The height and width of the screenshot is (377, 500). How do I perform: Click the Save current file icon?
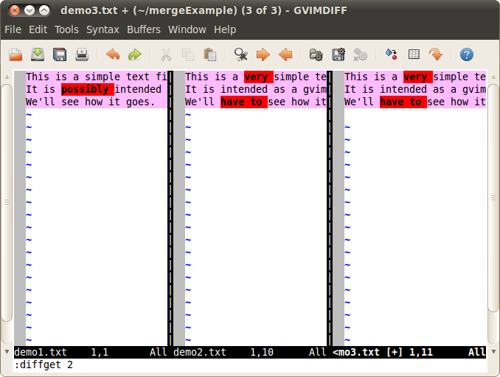click(38, 54)
